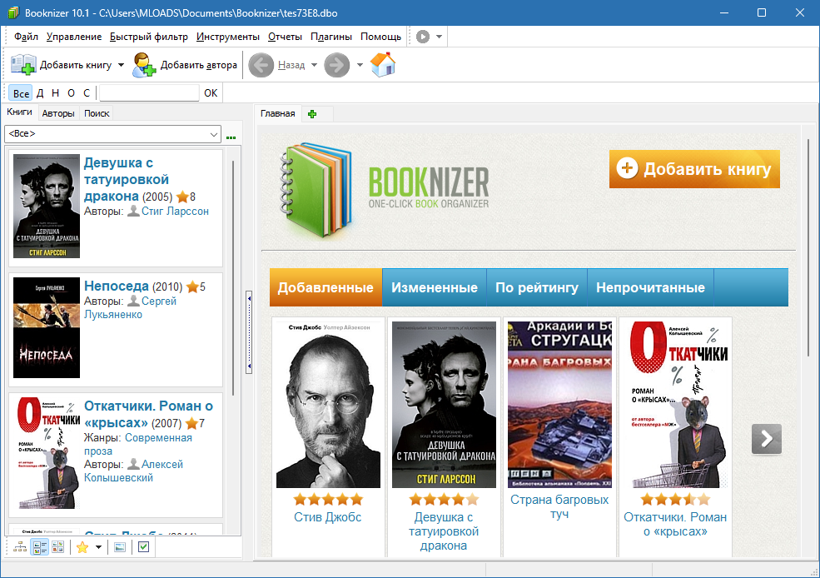820x578 pixels.
Task: Show the Измененные books tab
Action: pos(434,287)
